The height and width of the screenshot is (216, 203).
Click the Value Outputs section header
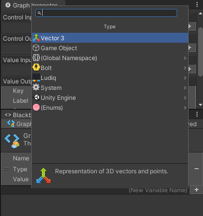pos(17,81)
